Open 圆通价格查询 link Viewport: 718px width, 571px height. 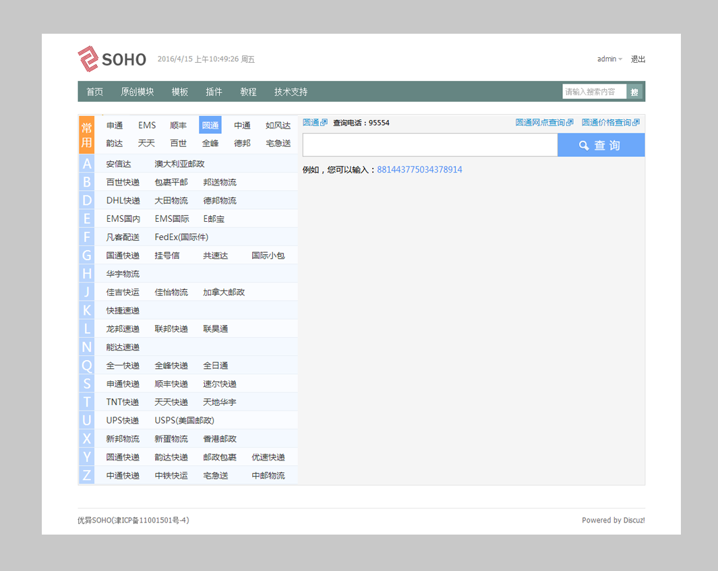[x=610, y=123]
